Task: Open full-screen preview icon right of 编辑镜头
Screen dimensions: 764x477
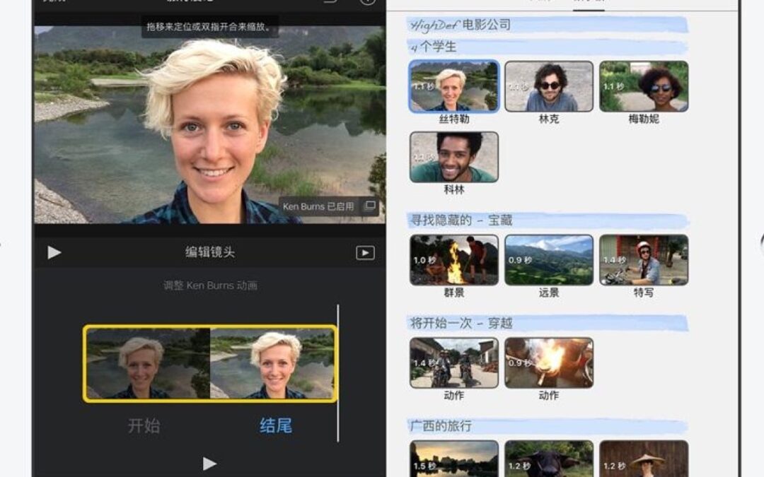Action: click(365, 252)
